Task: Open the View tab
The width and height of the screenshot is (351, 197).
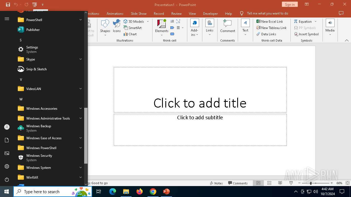Action: click(192, 13)
